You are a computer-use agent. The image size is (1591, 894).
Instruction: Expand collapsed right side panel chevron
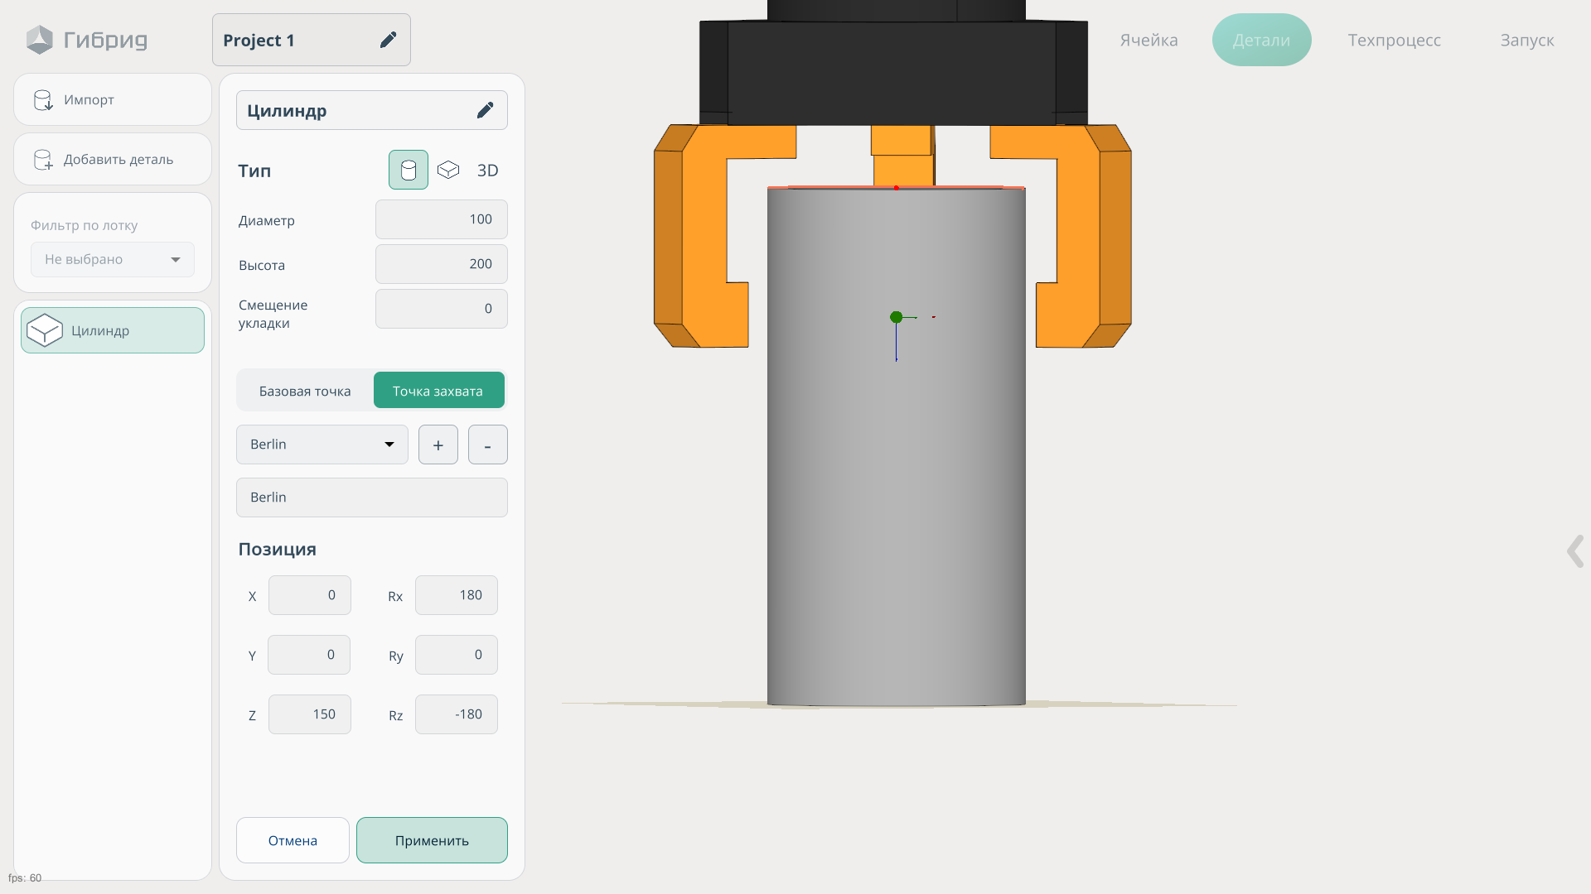point(1574,551)
